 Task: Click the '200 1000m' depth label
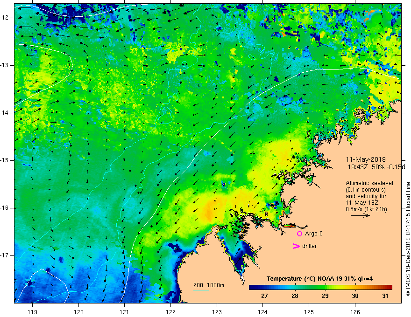[209, 285]
